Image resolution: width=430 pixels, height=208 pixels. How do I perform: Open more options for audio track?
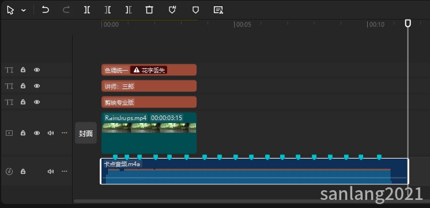pyautogui.click(x=65, y=171)
